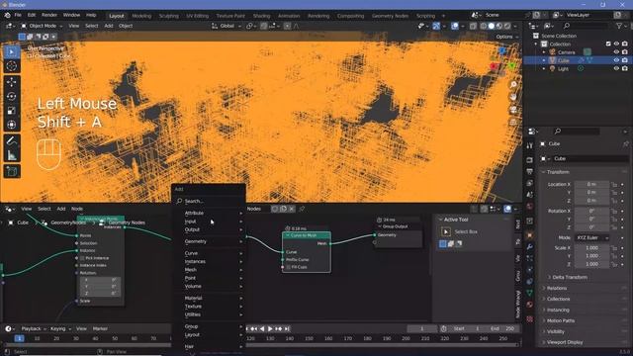Toggle X-ray mode in viewport header

[473, 26]
